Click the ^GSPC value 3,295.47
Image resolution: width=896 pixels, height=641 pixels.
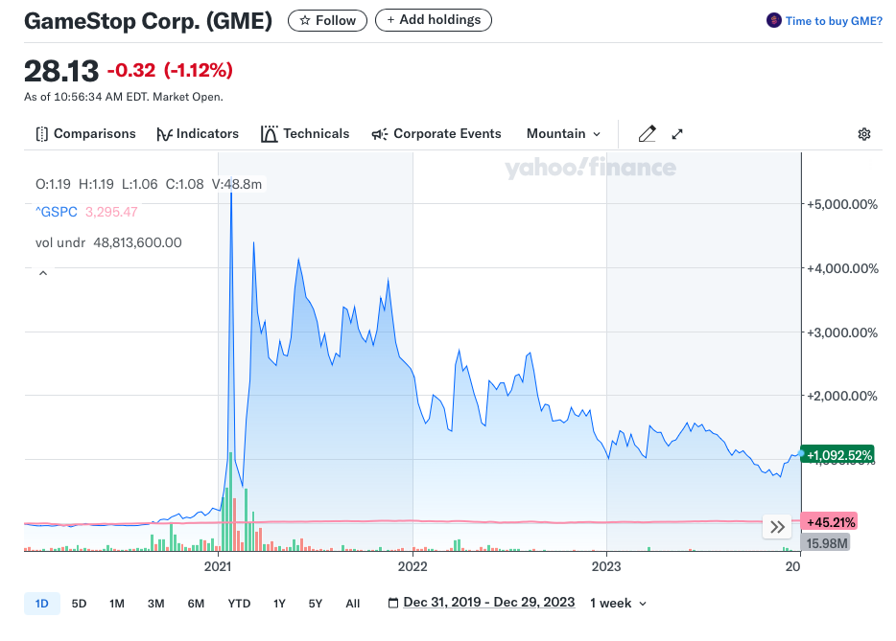111,212
